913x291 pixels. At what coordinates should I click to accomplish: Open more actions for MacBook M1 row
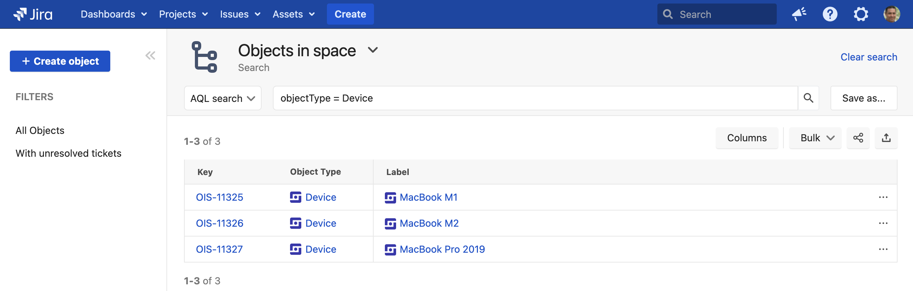click(x=883, y=197)
